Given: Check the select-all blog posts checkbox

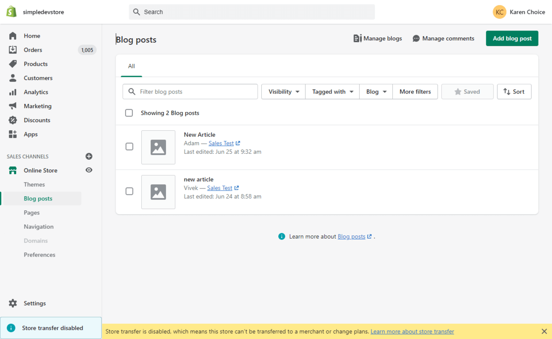Looking at the screenshot, I should [x=129, y=113].
